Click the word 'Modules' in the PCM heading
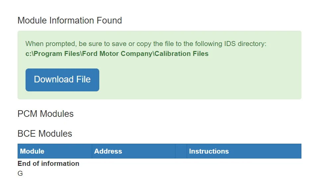The image size is (321, 189). 56,114
